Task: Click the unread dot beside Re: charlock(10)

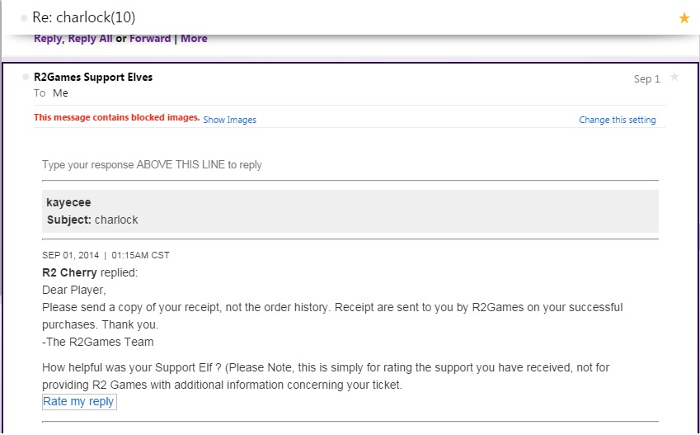Action: [24, 17]
